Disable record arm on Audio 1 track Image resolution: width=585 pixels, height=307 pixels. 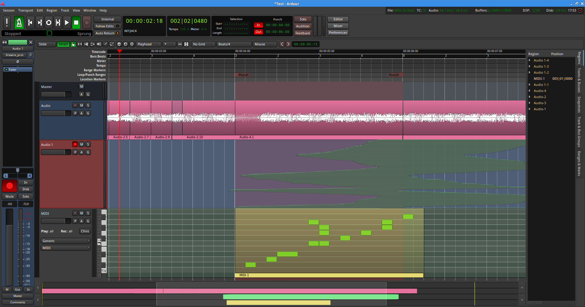tap(75, 144)
